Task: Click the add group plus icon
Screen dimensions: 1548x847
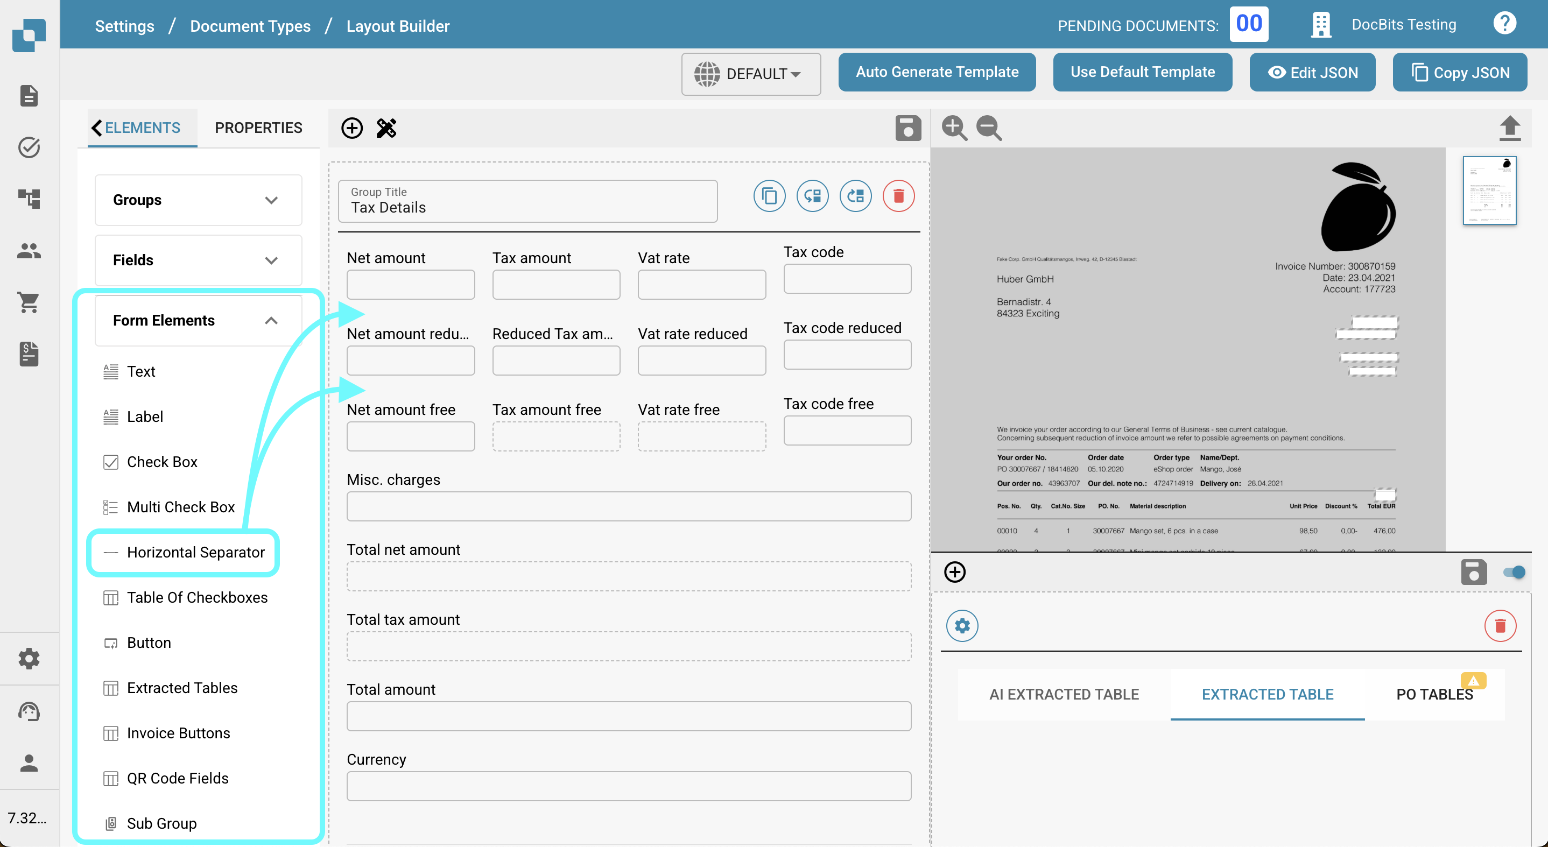Action: point(352,128)
